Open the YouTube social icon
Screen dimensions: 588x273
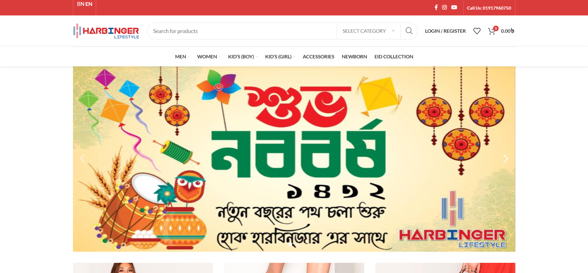[454, 7]
